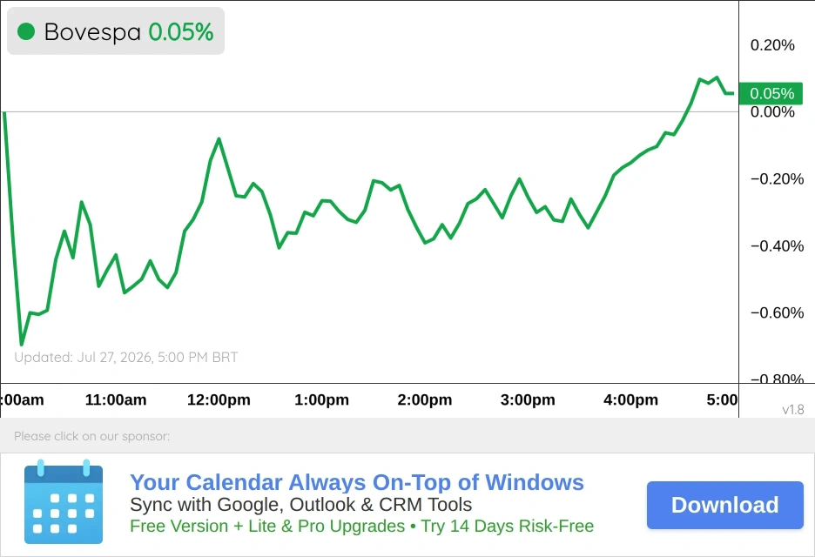
Task: Click the 0.20% value axis label
Action: point(772,45)
